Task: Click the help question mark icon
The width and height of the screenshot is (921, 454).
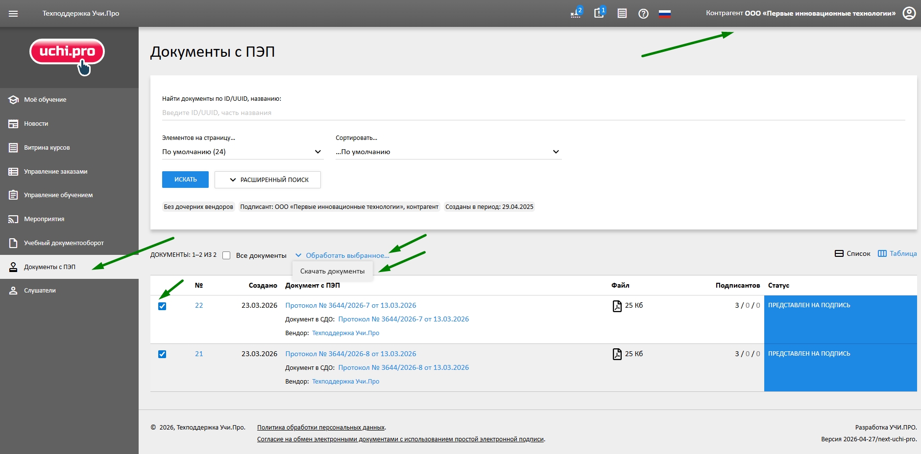Action: [643, 14]
